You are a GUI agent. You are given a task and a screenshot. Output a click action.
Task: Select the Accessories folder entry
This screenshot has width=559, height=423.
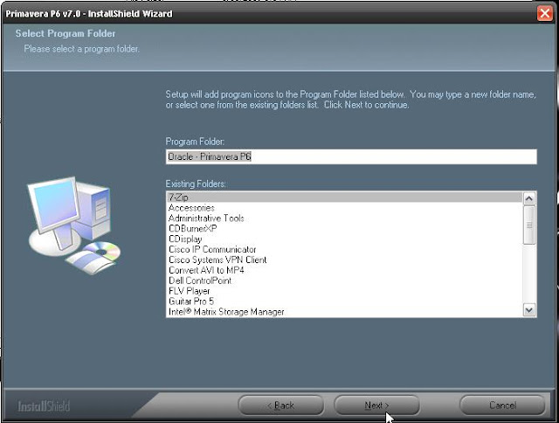click(x=345, y=208)
